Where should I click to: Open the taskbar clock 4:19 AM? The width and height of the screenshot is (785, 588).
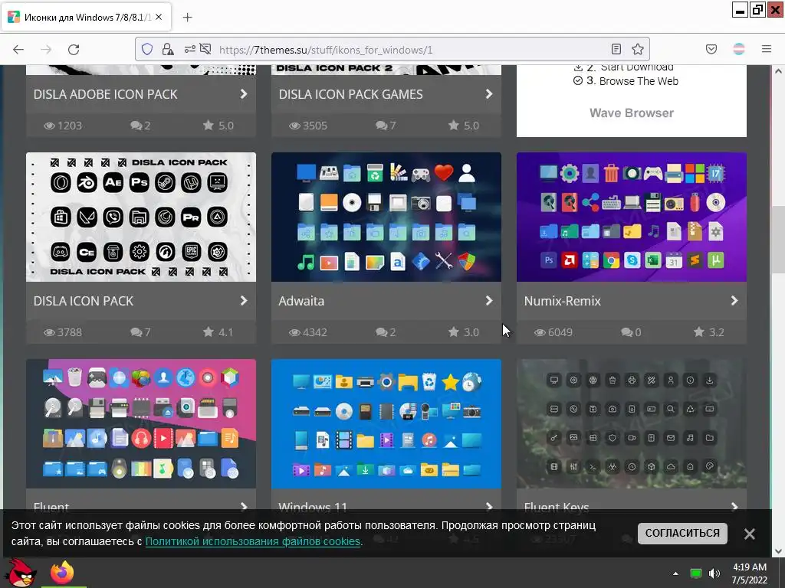750,573
